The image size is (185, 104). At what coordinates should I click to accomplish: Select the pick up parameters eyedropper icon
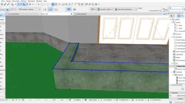pyautogui.click(x=5, y=4)
